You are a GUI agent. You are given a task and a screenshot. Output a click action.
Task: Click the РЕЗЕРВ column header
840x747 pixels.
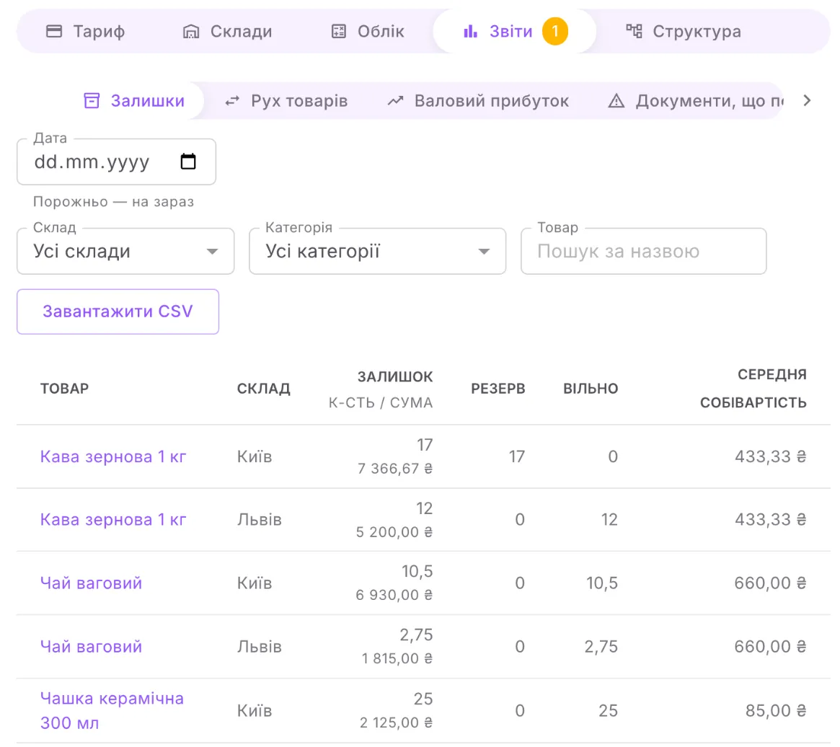point(498,389)
